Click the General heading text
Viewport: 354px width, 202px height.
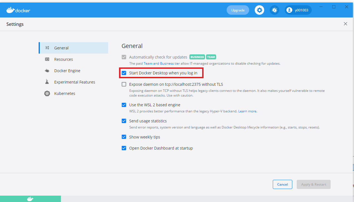click(x=132, y=46)
